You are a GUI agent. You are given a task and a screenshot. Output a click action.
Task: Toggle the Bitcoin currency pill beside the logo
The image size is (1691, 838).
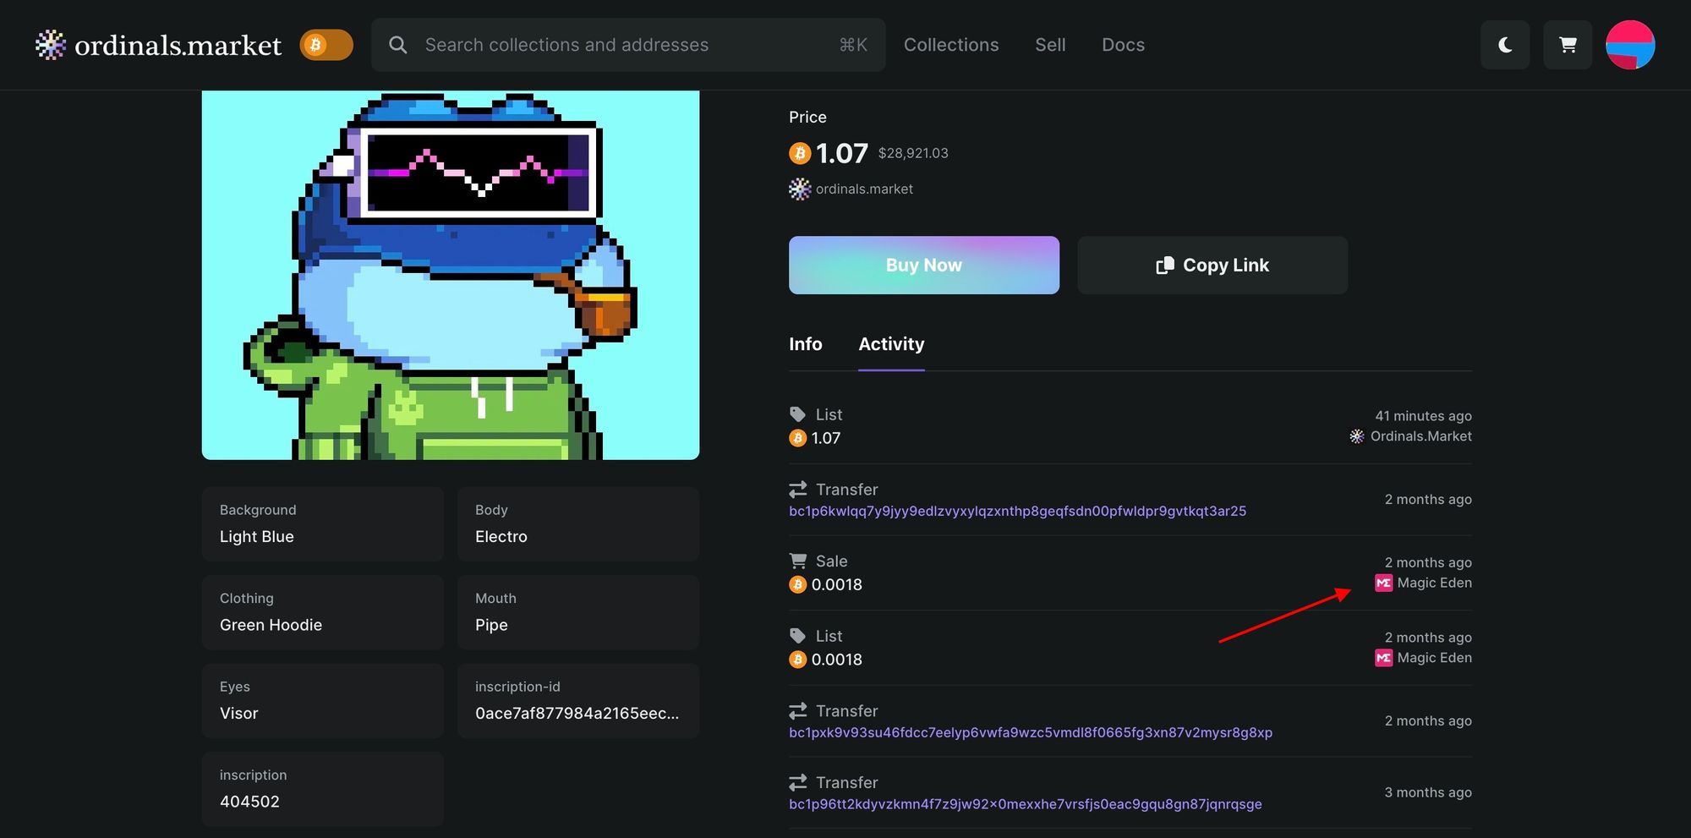coord(326,45)
